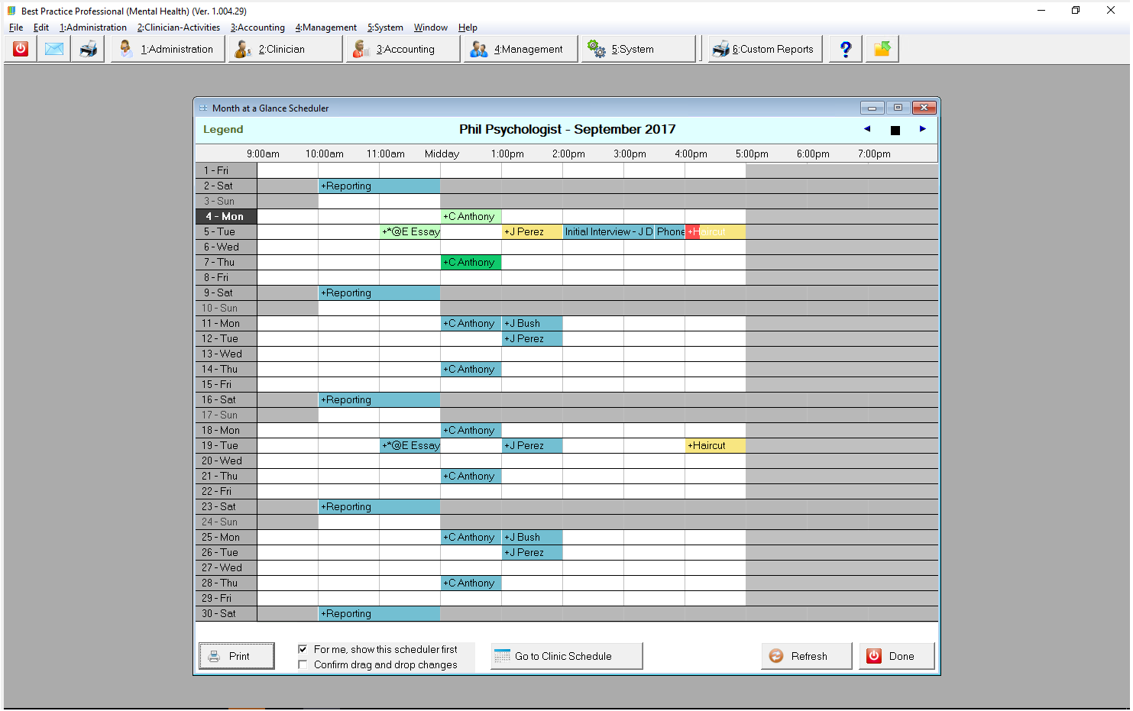Open the email envelope icon
1133x711 pixels.
point(54,49)
